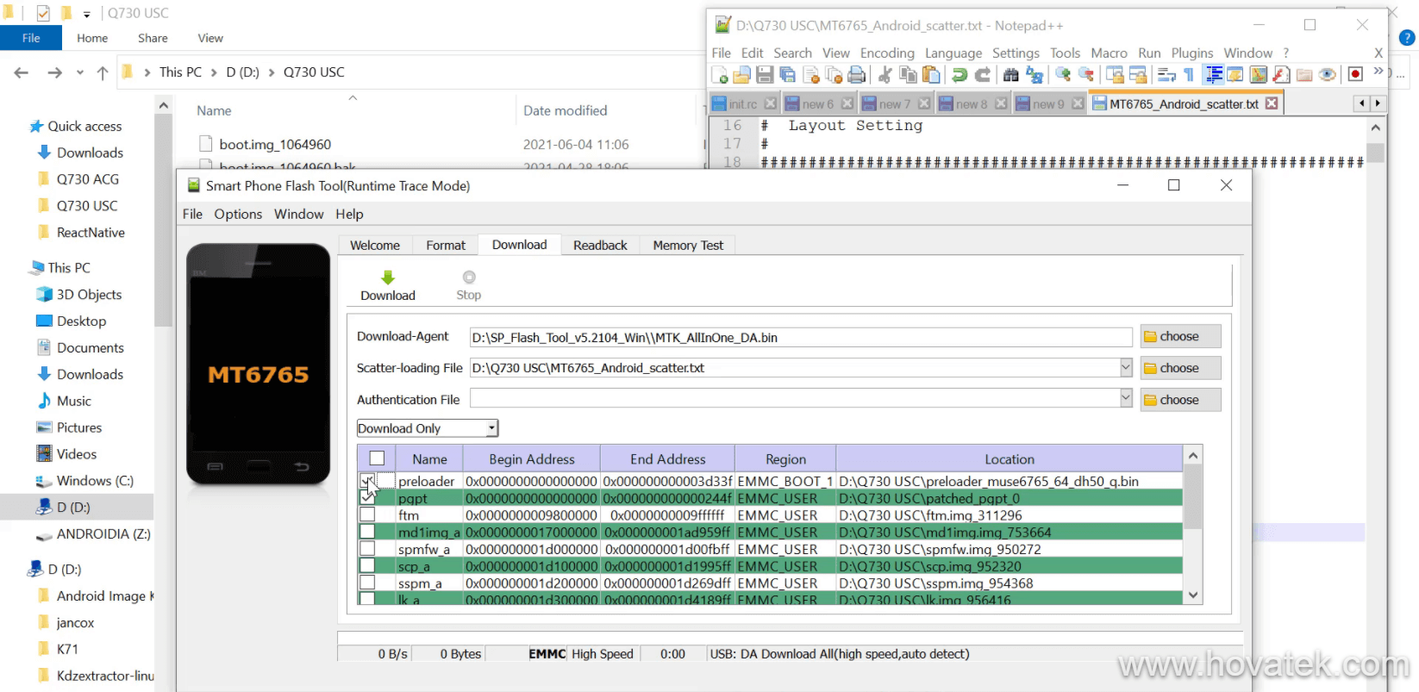This screenshot has width=1419, height=692.
Task: Open Notepad++ Plugins menu
Action: [1191, 53]
